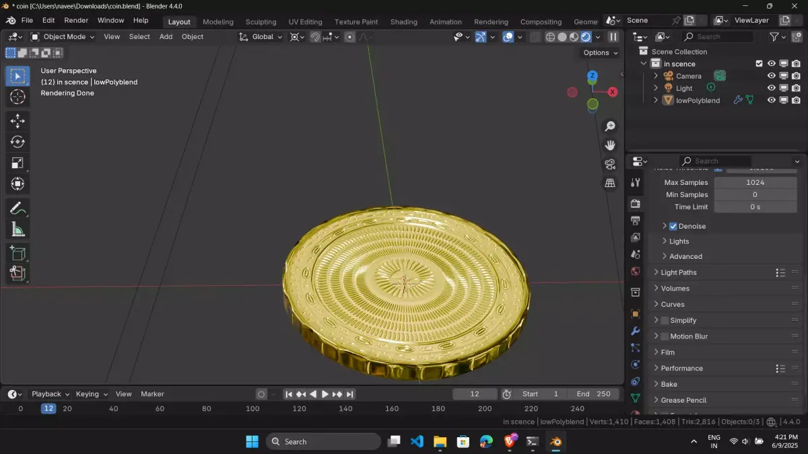The width and height of the screenshot is (808, 454).
Task: Click the End frame field 250
Action: pyautogui.click(x=593, y=394)
